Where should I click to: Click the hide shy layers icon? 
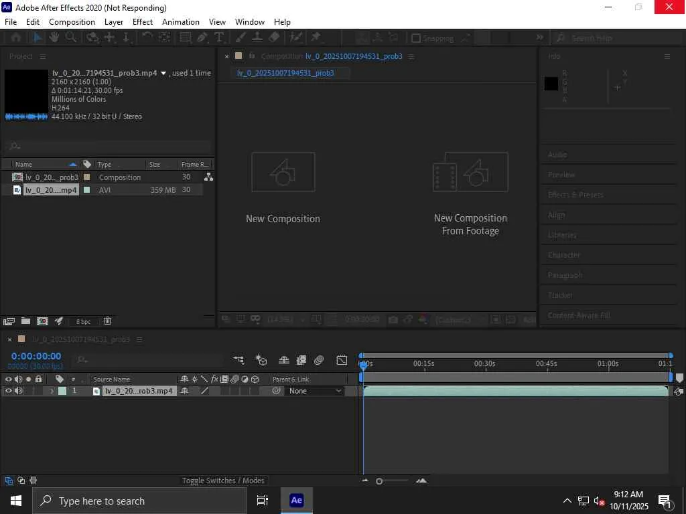[284, 359]
